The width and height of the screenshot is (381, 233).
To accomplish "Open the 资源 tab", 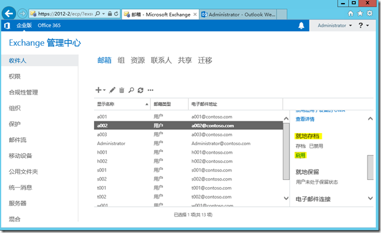I will [x=137, y=60].
